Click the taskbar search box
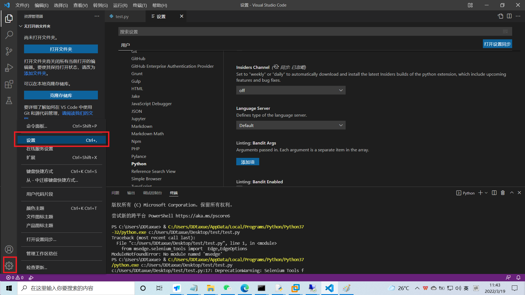The width and height of the screenshot is (525, 295). point(76,288)
